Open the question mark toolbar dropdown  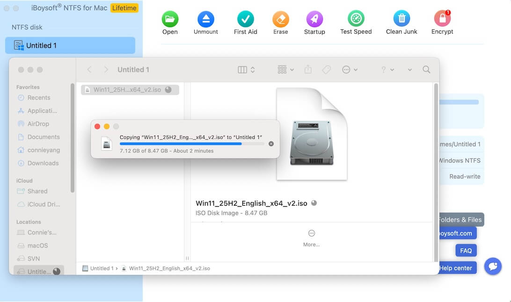click(387, 70)
